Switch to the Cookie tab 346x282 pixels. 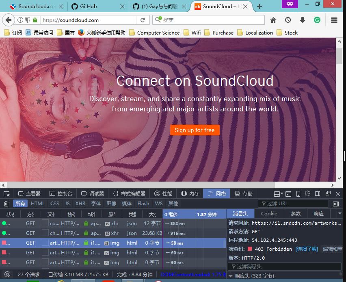point(269,213)
